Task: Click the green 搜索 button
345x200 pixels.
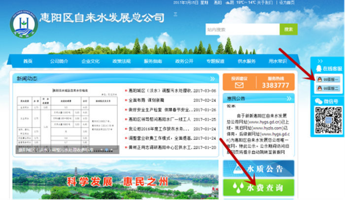Action: [288, 30]
